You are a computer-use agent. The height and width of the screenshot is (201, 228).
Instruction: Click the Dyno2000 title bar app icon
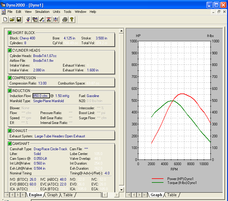click(x=3, y=5)
